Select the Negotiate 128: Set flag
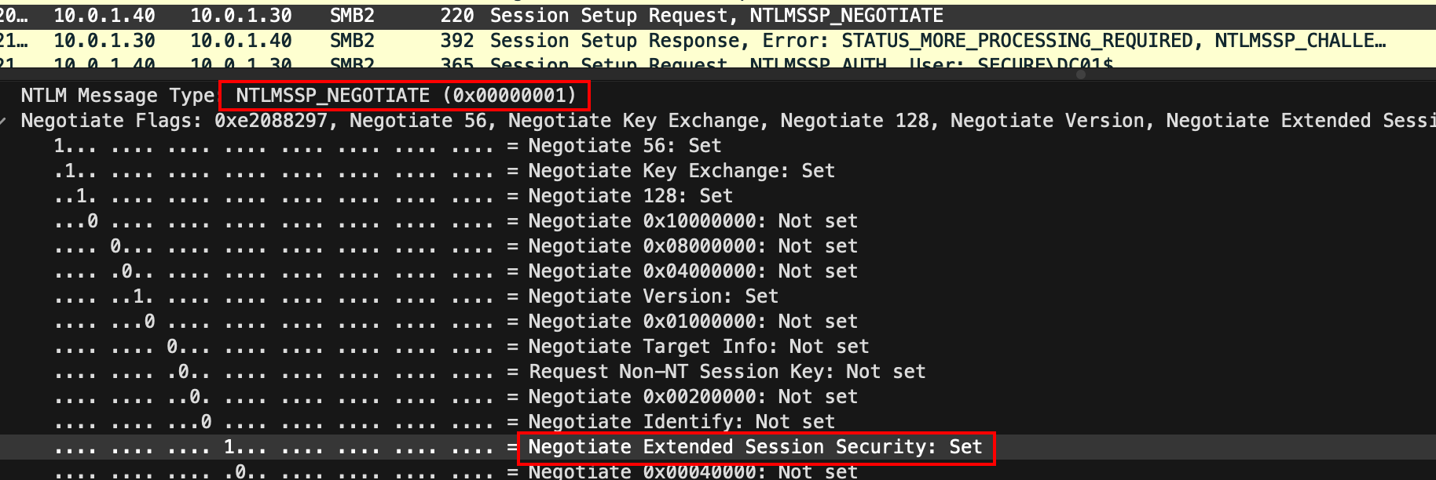 [629, 196]
